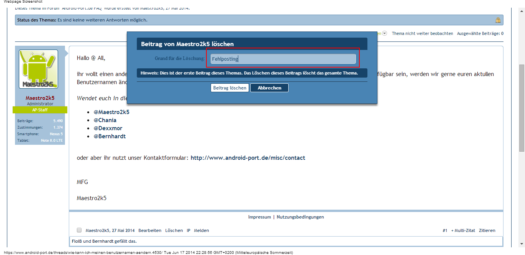Tick the post selection checkbox
This screenshot has height=255, width=525.
click(x=79, y=230)
